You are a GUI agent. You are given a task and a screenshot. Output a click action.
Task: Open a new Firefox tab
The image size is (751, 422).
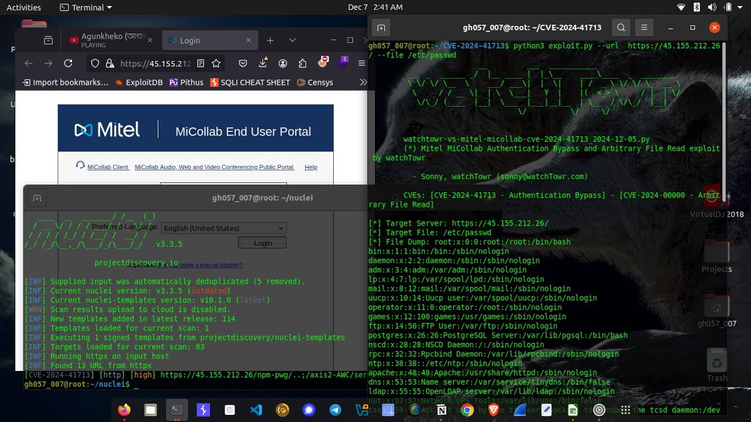(270, 40)
